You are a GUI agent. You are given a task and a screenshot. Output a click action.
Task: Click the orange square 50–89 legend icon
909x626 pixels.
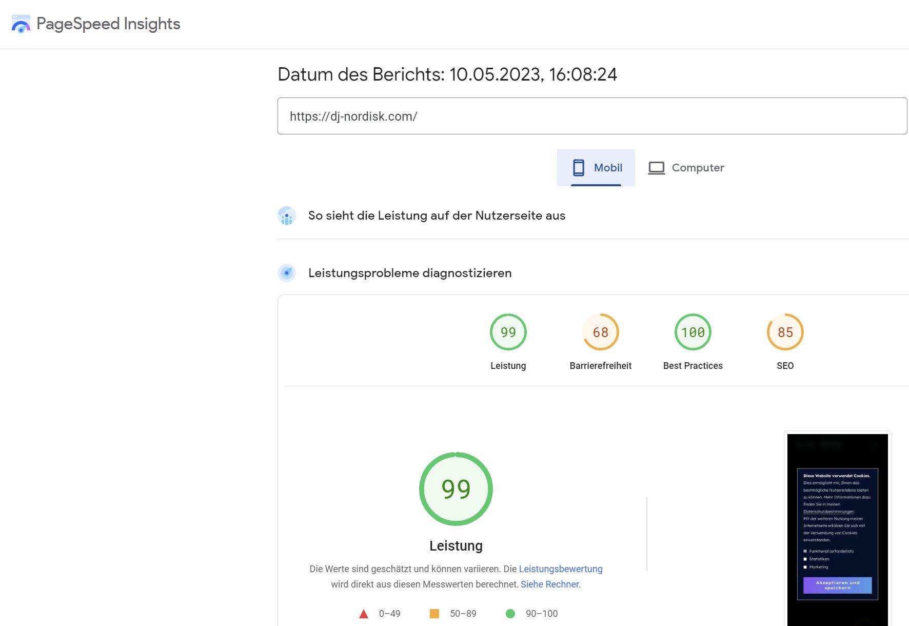(434, 614)
